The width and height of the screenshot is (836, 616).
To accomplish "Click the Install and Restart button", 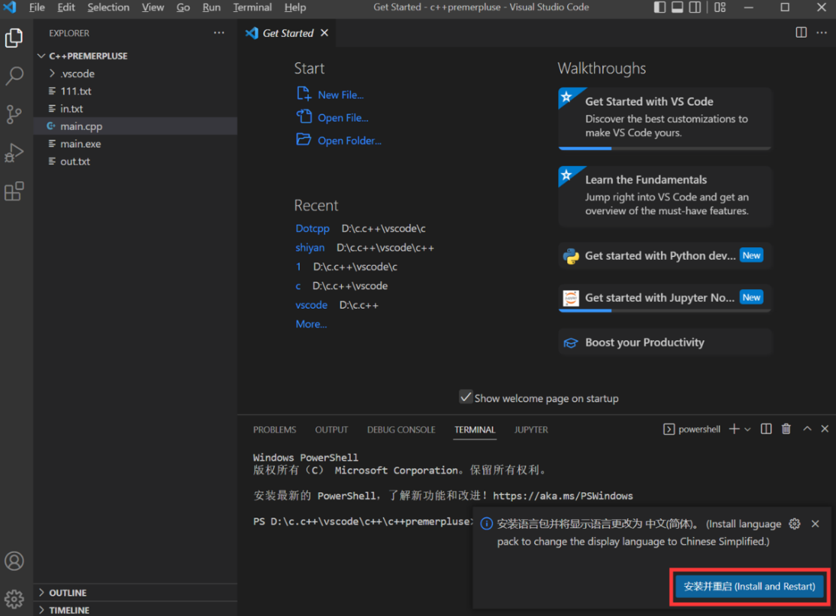I will [749, 586].
